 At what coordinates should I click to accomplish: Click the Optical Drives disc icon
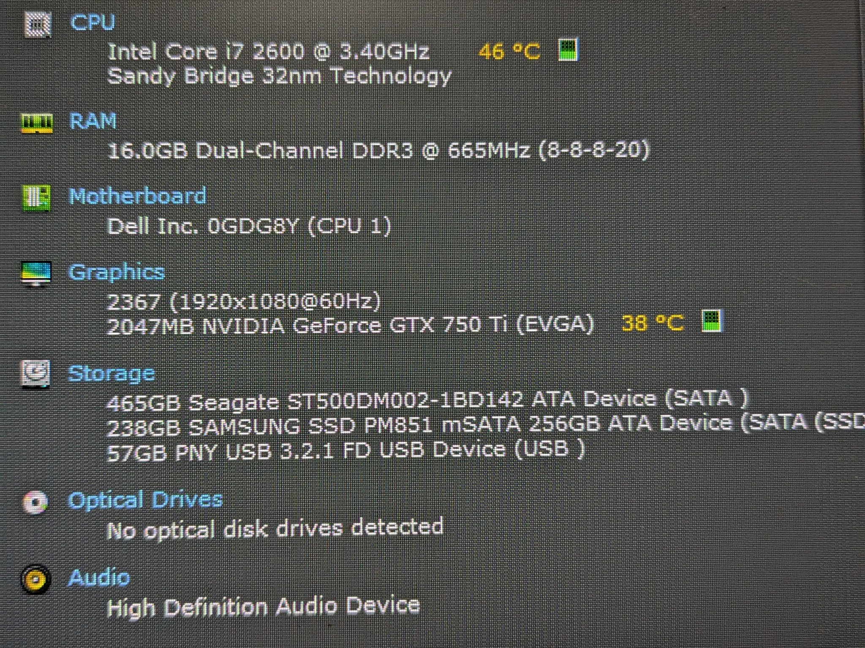[x=35, y=502]
